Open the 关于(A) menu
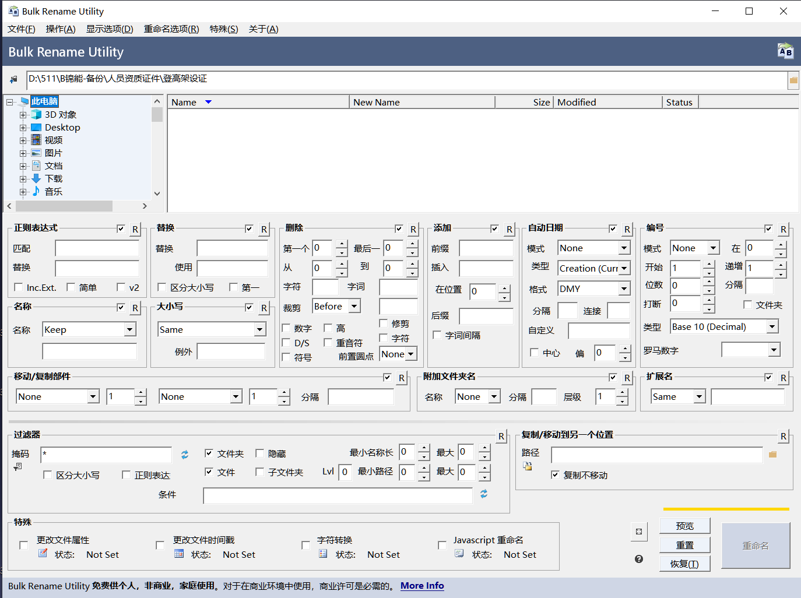 click(264, 29)
